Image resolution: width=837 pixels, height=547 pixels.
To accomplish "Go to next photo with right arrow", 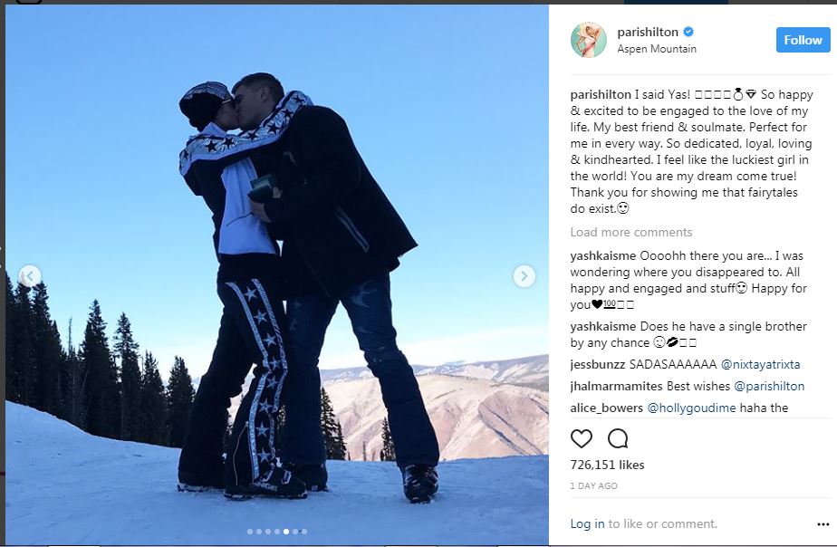I will pyautogui.click(x=524, y=276).
